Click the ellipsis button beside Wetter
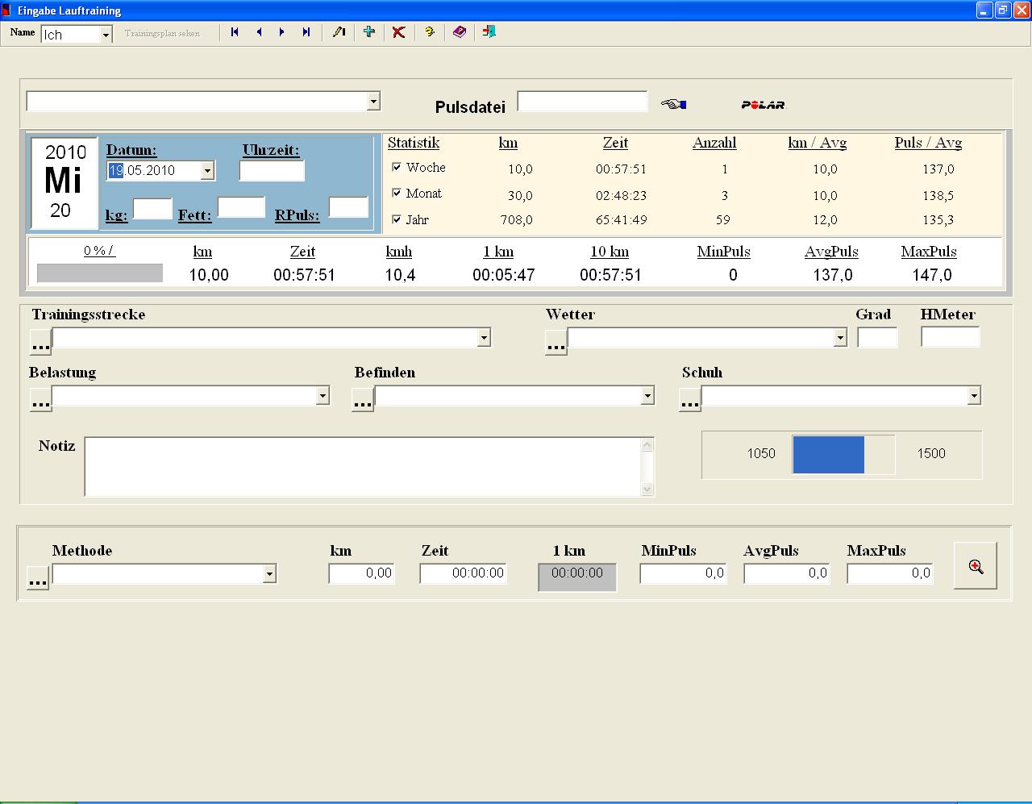Image resolution: width=1032 pixels, height=804 pixels. tap(556, 344)
